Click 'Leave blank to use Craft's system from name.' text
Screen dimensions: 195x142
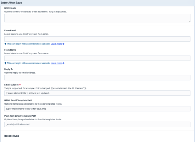(27, 53)
